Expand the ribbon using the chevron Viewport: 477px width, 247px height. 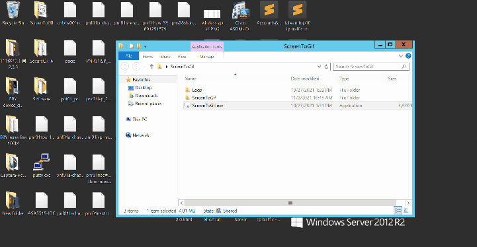point(401,56)
